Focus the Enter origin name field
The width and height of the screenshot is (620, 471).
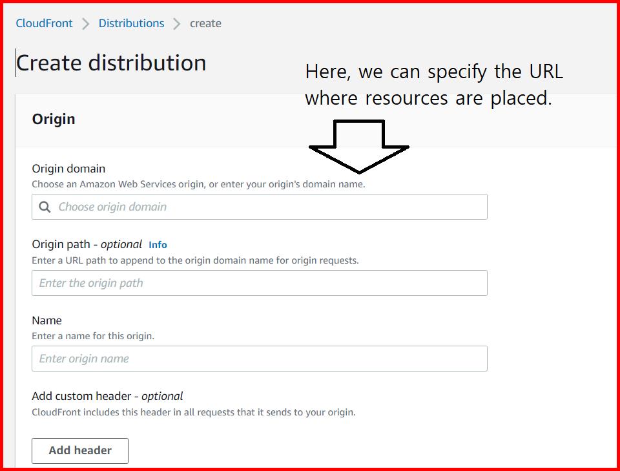point(258,358)
